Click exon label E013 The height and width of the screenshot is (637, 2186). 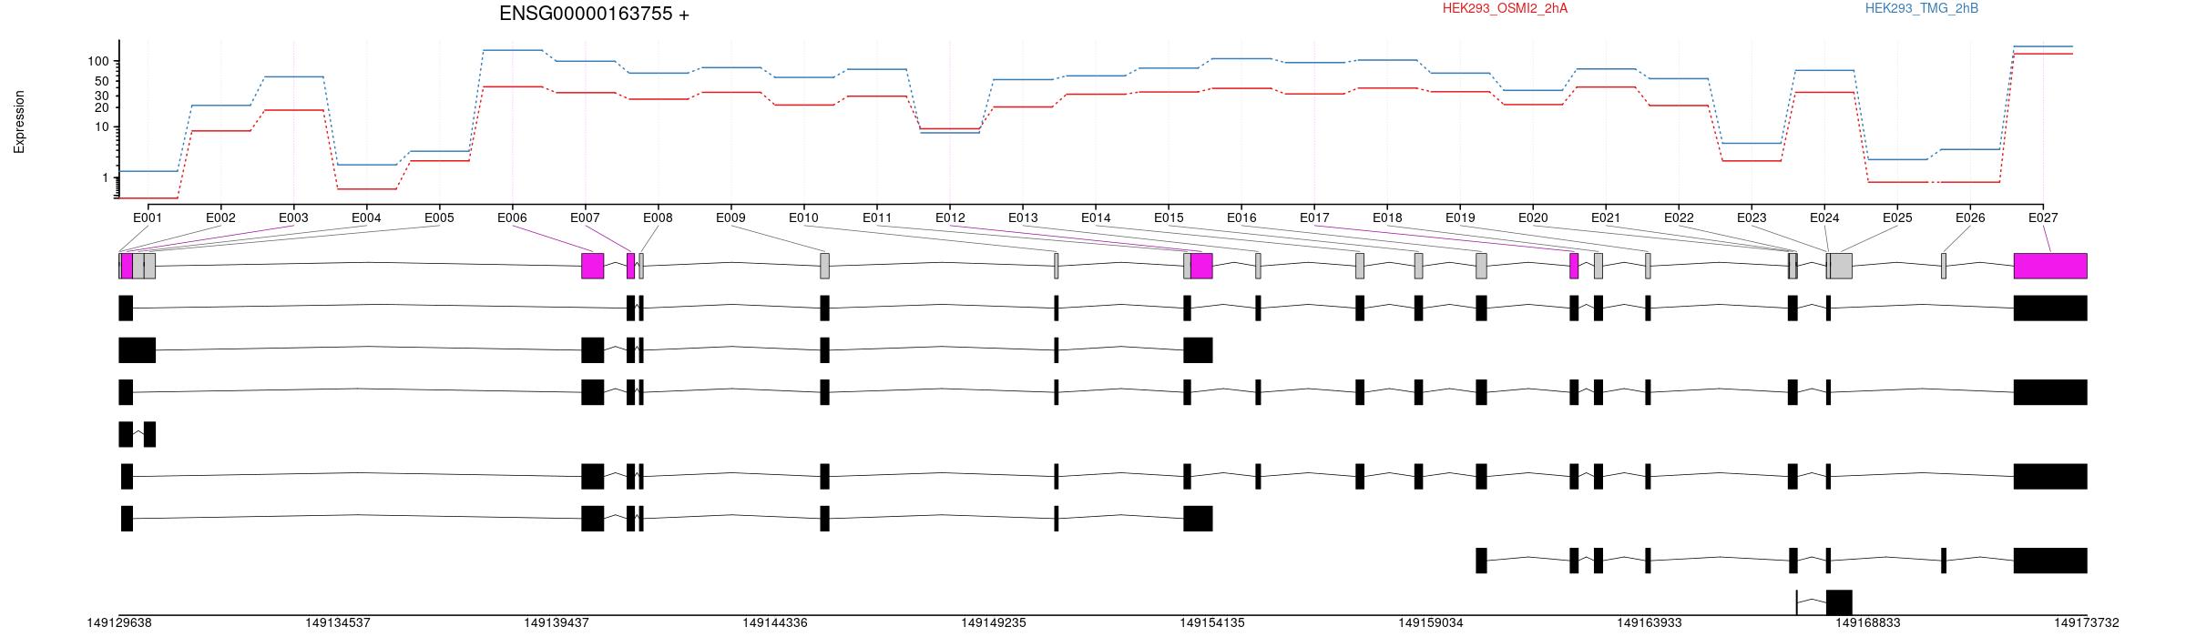coord(1023,217)
